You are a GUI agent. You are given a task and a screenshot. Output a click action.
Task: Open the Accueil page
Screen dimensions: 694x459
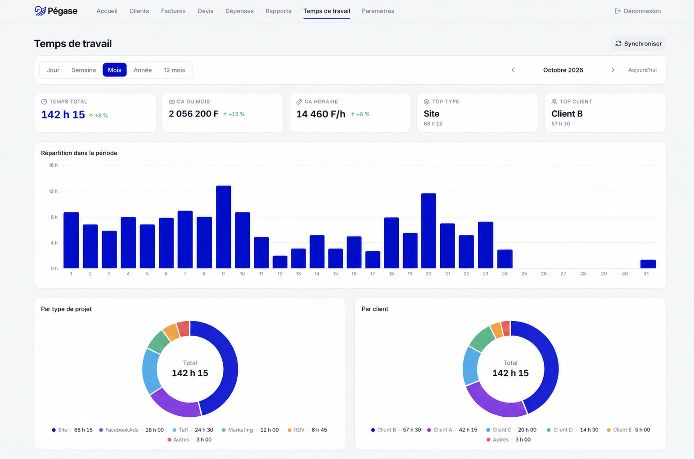[107, 11]
